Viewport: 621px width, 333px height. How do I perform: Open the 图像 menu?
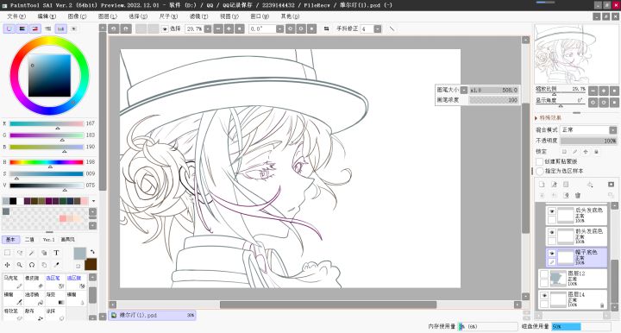[78, 16]
